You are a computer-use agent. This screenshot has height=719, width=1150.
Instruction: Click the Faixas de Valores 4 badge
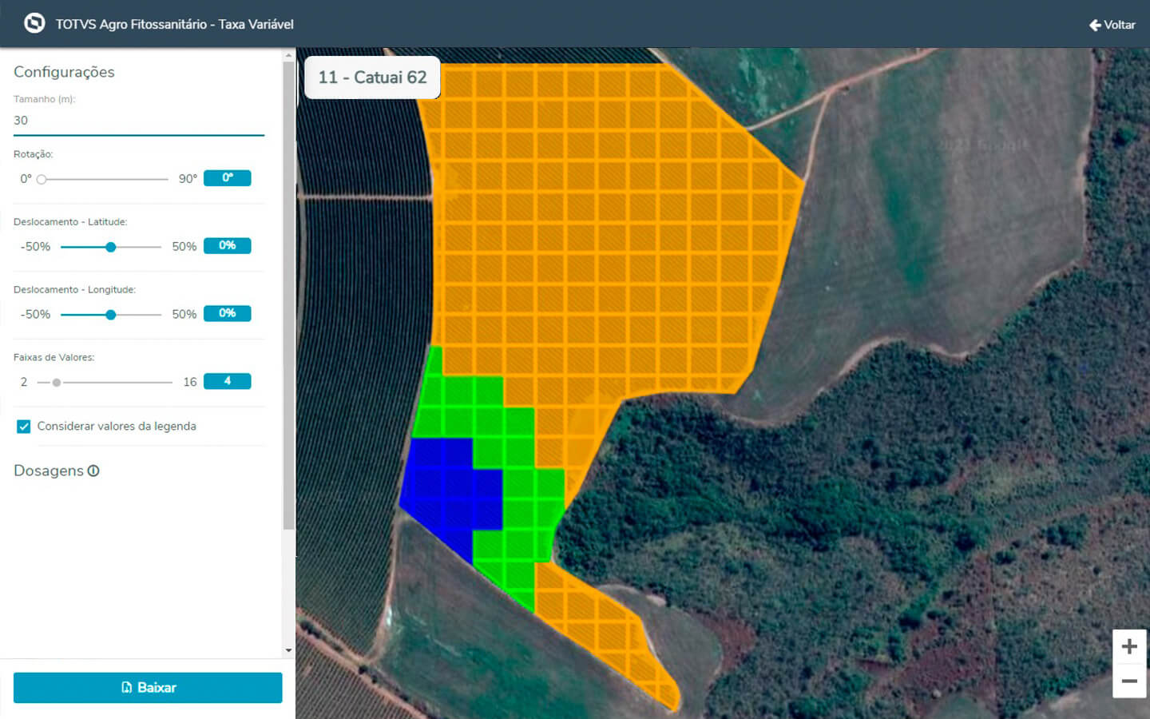[227, 381]
